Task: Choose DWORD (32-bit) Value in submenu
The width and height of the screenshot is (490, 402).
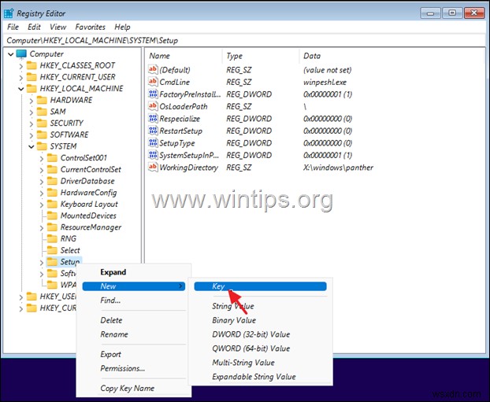Action: point(251,334)
